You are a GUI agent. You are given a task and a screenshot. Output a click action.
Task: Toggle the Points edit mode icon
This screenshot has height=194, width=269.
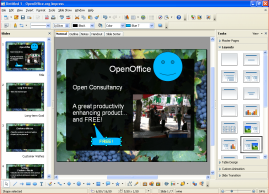click(x=129, y=184)
